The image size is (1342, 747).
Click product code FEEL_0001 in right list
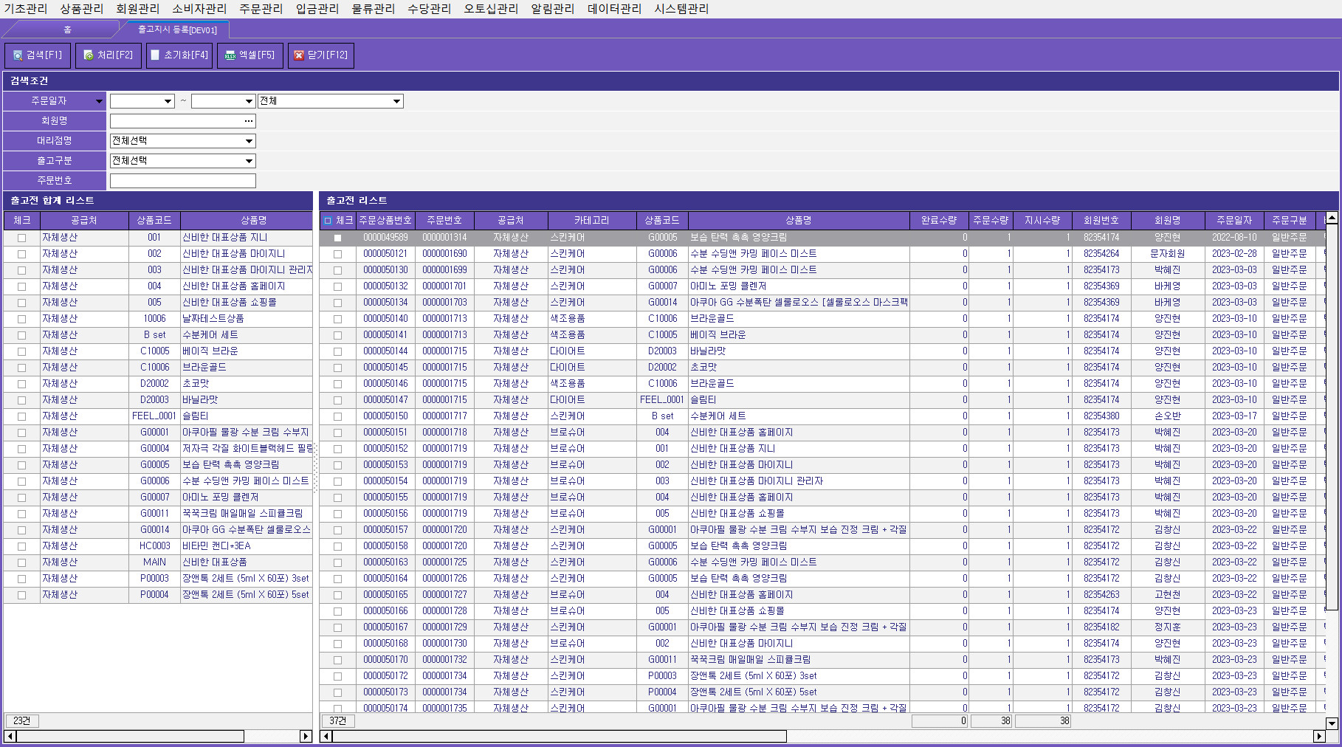[x=662, y=400]
